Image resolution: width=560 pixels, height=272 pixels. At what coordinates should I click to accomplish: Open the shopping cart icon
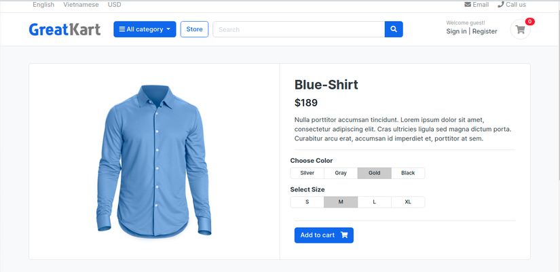(x=521, y=29)
